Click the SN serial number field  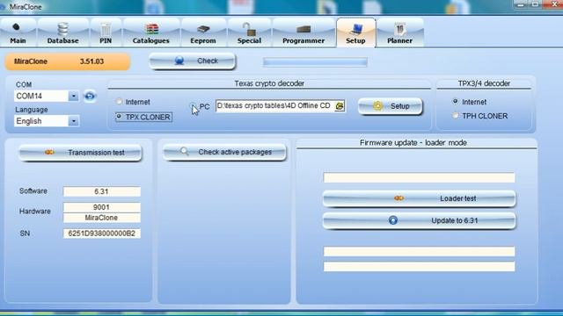102,233
